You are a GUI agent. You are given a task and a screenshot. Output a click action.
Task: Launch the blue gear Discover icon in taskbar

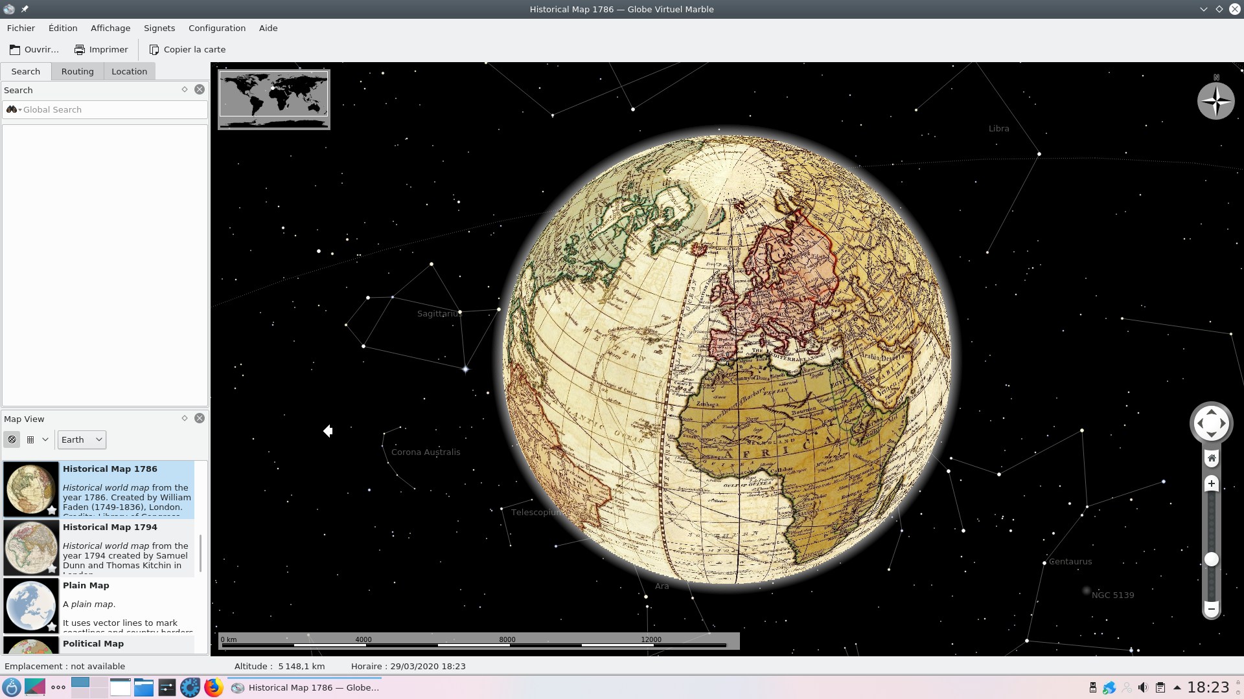tap(190, 687)
